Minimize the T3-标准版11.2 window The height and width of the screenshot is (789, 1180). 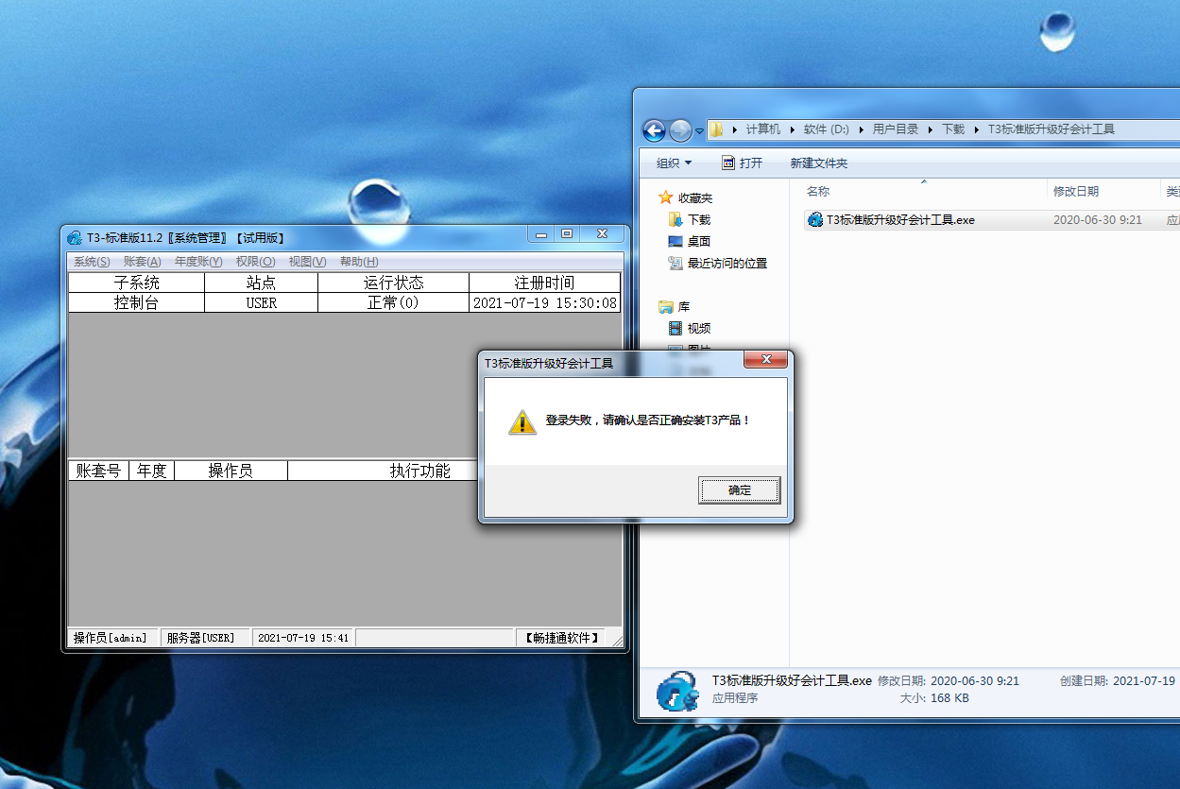(x=541, y=233)
